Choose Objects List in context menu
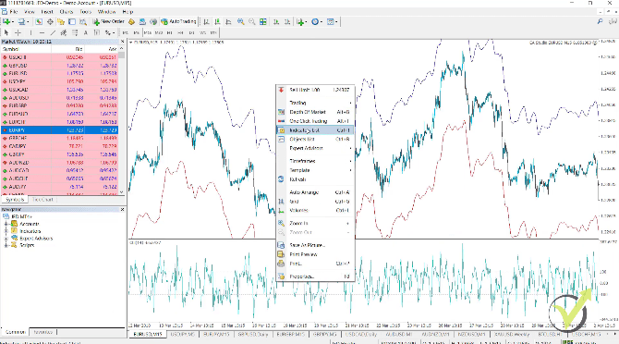Viewport: 619px width, 344px height. (315, 139)
